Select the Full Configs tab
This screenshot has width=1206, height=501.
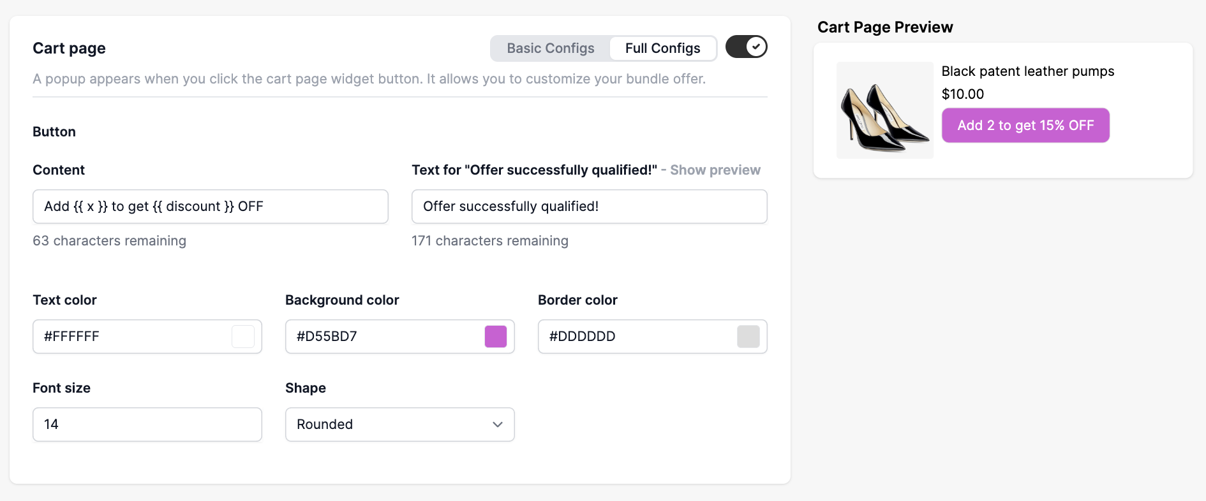tap(662, 48)
